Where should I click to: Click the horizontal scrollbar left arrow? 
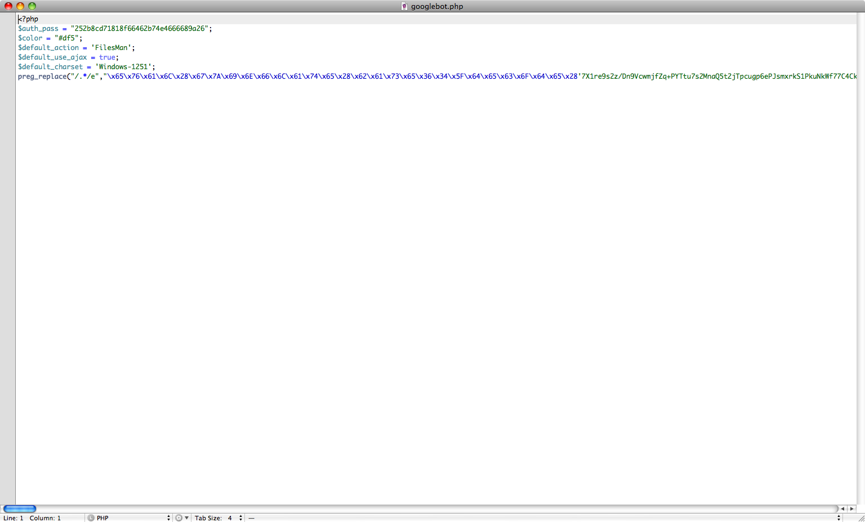coord(843,508)
